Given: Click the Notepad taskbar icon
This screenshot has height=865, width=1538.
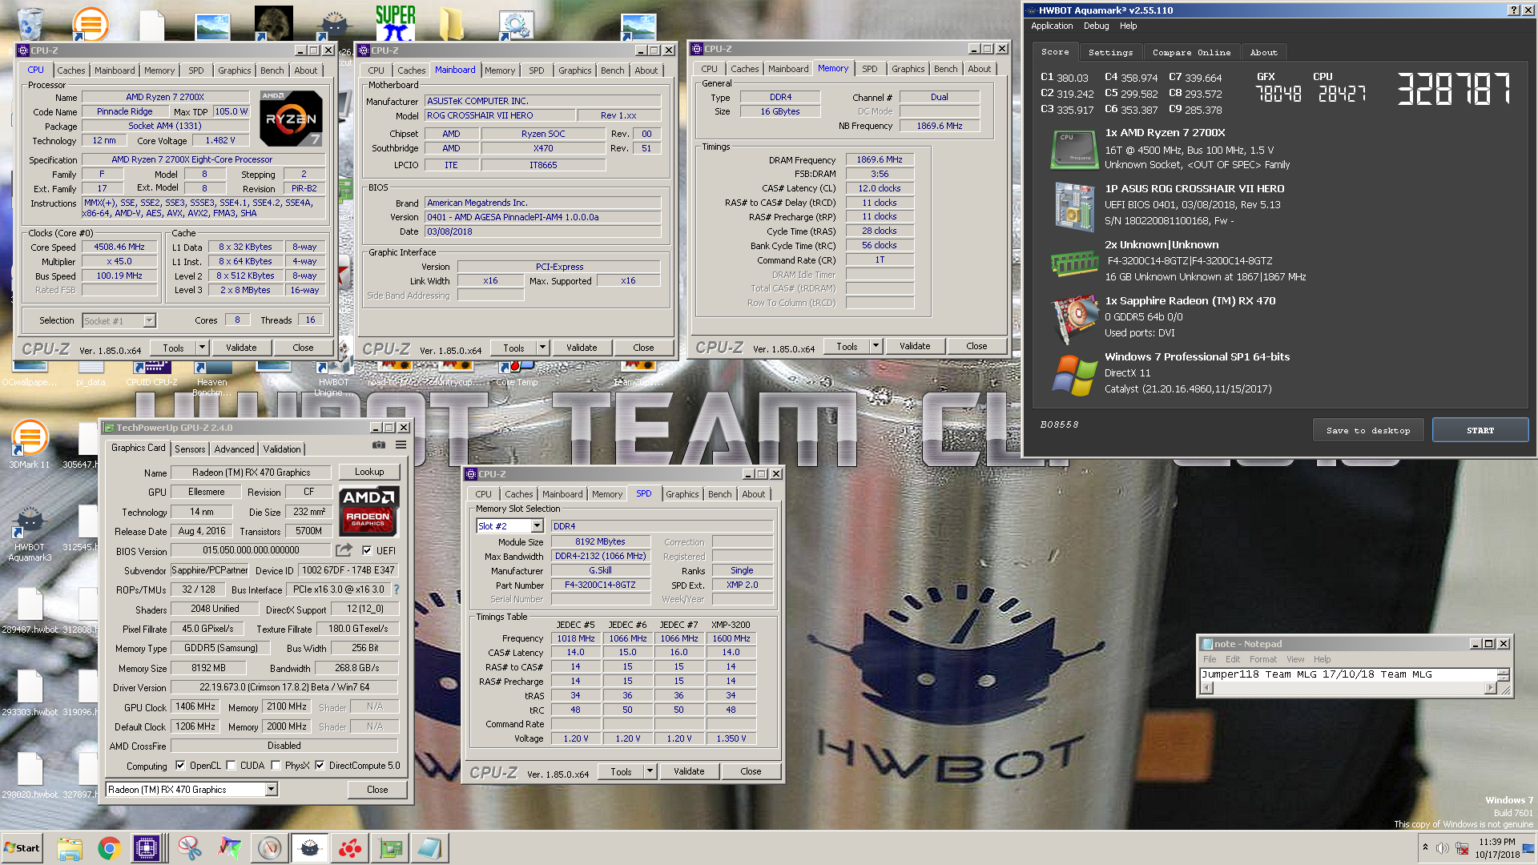Looking at the screenshot, I should pos(430,848).
